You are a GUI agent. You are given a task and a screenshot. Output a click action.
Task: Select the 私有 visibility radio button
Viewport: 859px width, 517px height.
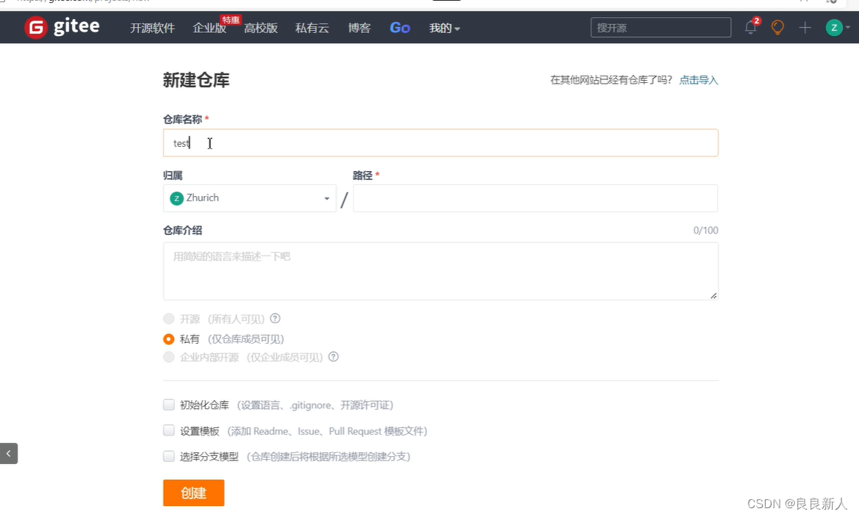pyautogui.click(x=168, y=339)
